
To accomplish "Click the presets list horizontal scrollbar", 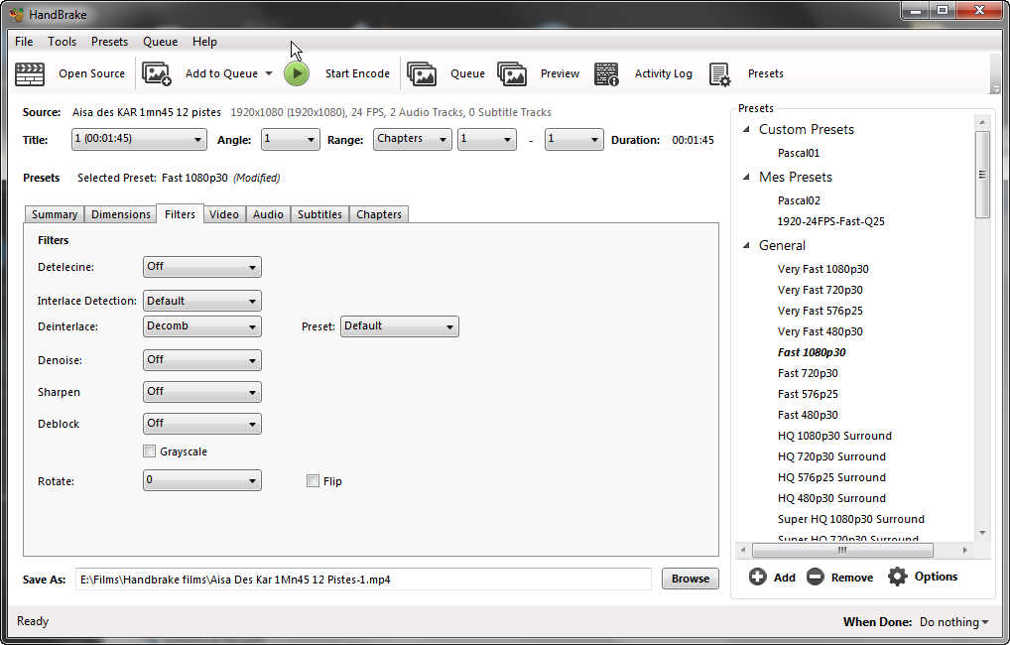I will (x=842, y=551).
